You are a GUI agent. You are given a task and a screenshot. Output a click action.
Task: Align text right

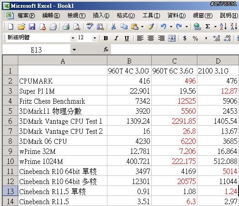point(161,38)
